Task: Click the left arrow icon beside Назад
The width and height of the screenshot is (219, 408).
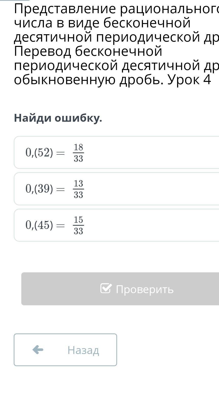Action: pos(38,350)
